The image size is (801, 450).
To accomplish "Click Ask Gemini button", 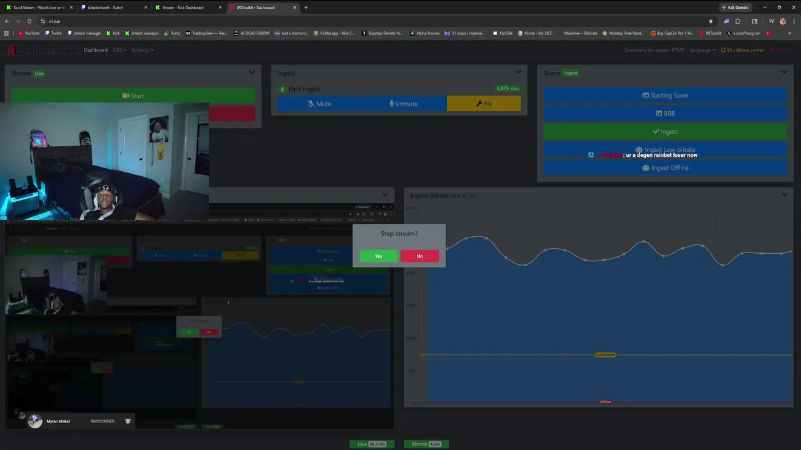I will (735, 7).
